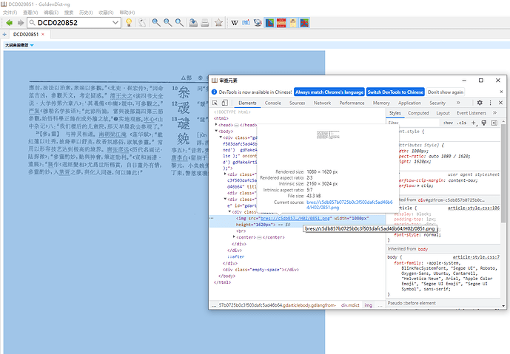This screenshot has width=510, height=354.
Task: Open article-style.css:106 source link
Action: click(473, 208)
